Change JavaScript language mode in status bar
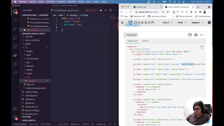Image resolution: width=224 pixels, height=126 pixels. click(x=101, y=124)
